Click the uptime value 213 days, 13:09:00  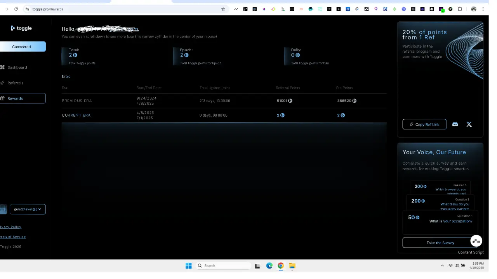215,101
